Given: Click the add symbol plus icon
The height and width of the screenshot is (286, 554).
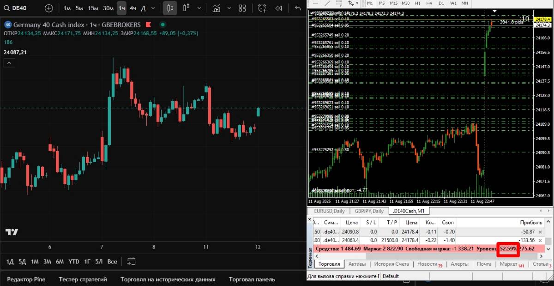Looking at the screenshot, I should 48,8.
